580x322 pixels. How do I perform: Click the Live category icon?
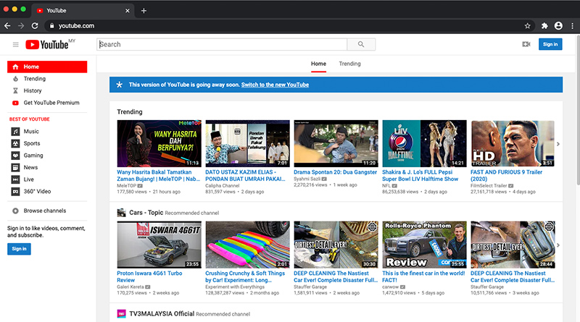[15, 179]
